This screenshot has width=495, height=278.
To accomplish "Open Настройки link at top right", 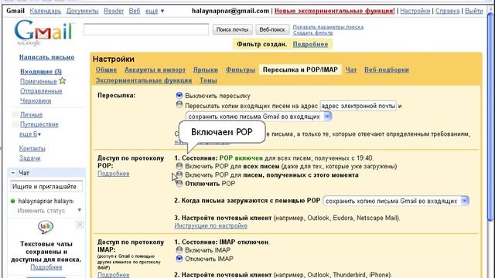I will 415,11.
